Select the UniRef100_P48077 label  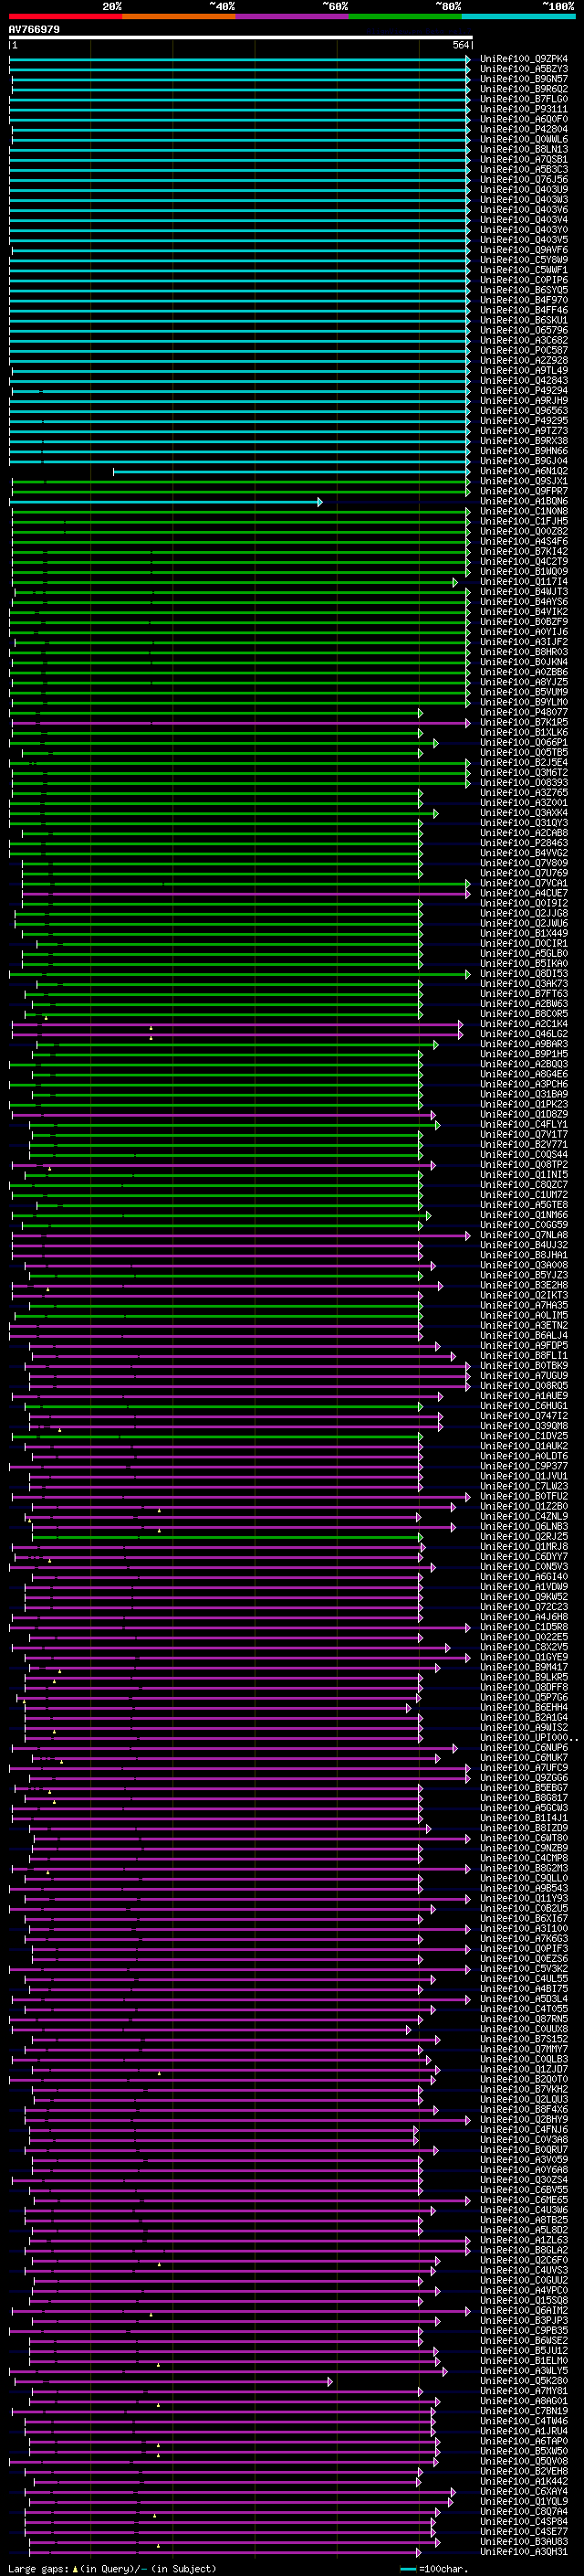click(x=524, y=713)
